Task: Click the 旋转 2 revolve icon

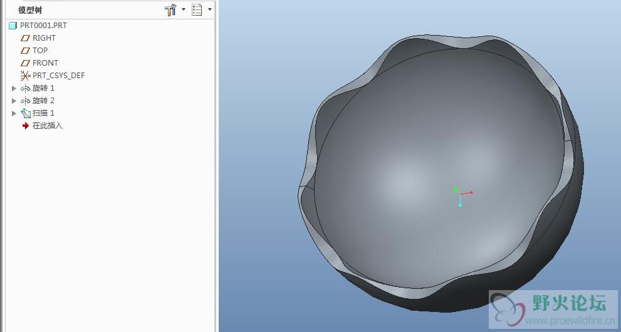Action: [x=25, y=101]
